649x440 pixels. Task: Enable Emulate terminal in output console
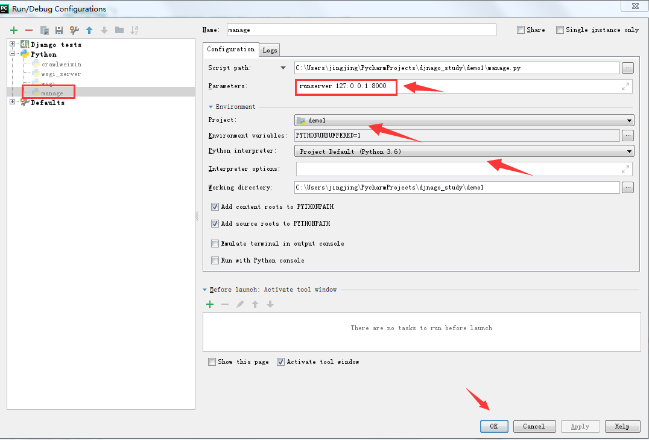click(215, 244)
